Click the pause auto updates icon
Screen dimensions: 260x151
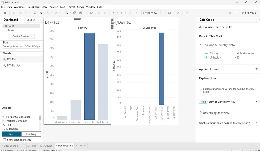point(48,13)
